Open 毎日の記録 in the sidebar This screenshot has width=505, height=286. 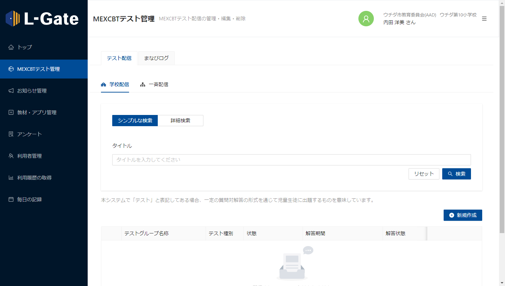click(44, 199)
